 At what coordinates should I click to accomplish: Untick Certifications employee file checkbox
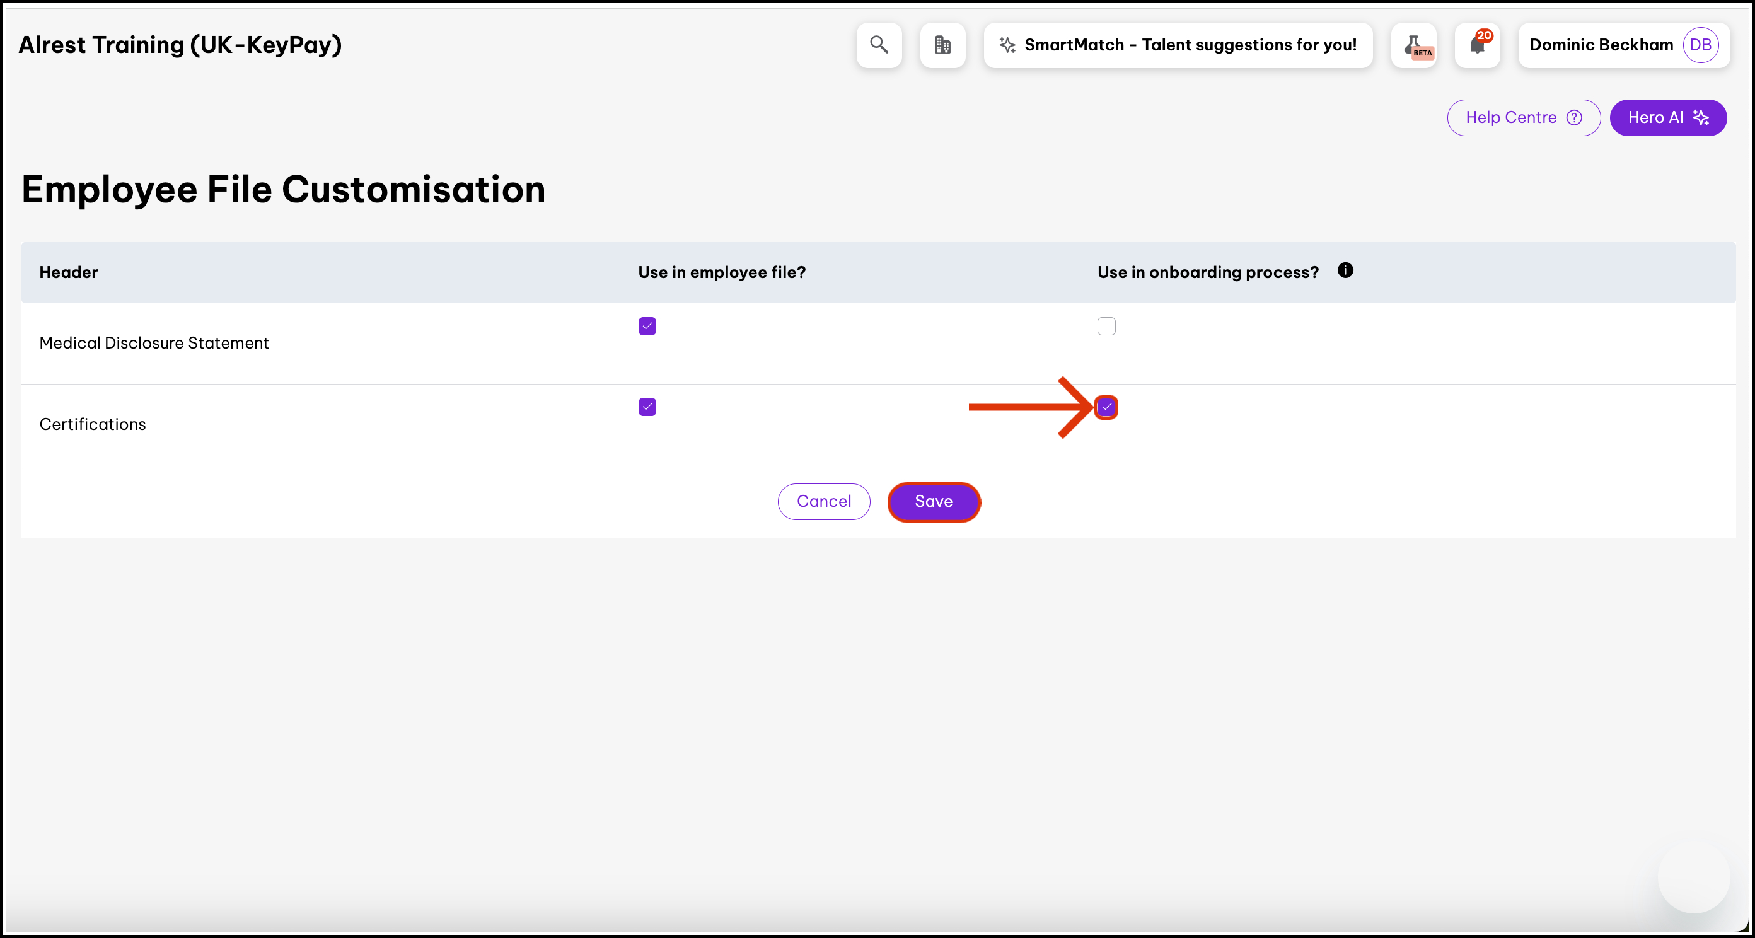(x=647, y=407)
